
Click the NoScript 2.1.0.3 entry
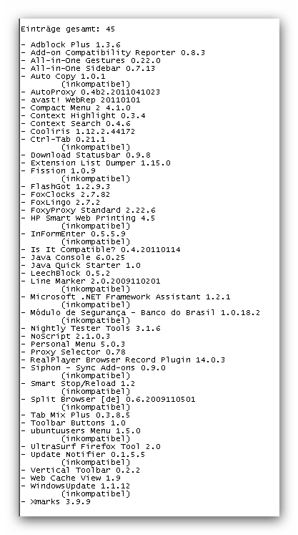(70, 337)
